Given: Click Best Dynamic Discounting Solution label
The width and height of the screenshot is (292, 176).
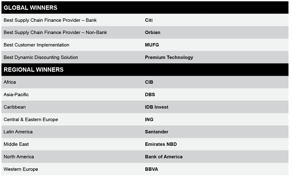Looking at the screenshot, I should pos(41,57).
